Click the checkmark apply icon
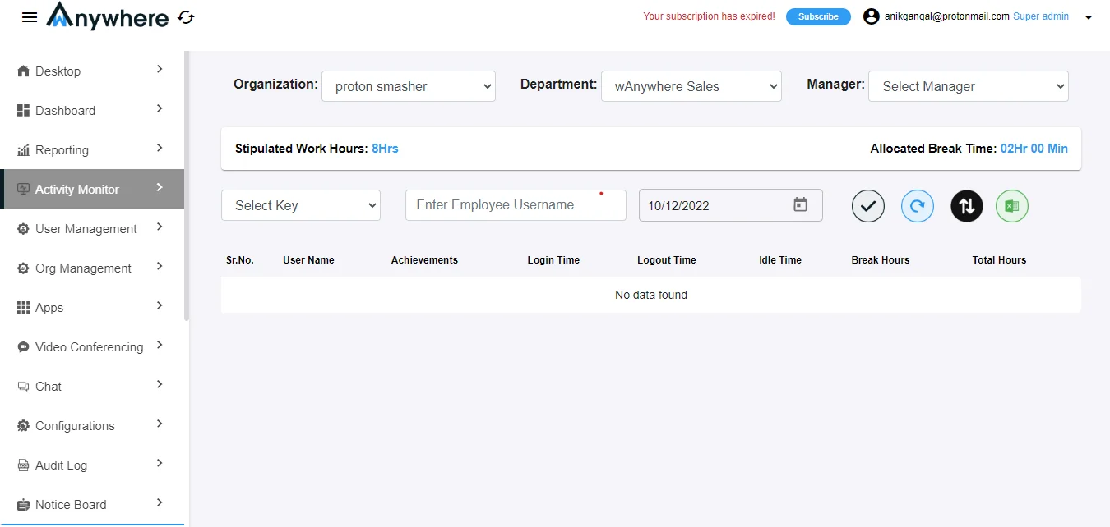Screen dimensions: 1110x527 [x=868, y=206]
